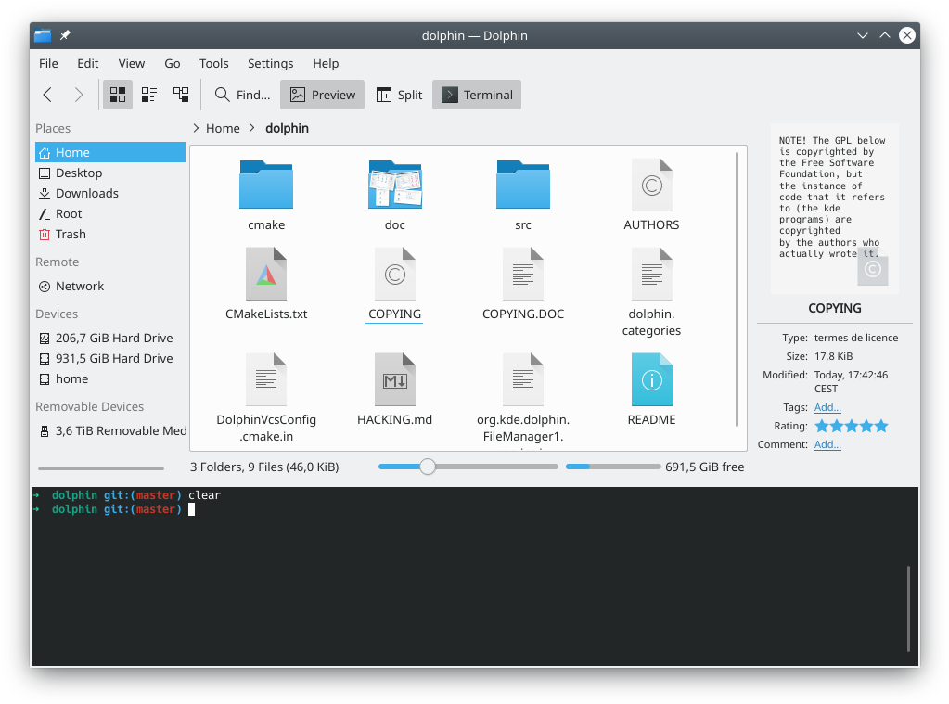Image resolution: width=949 pixels, height=704 pixels.
Task: Click the COPYING preview thumbnail
Action: (835, 209)
